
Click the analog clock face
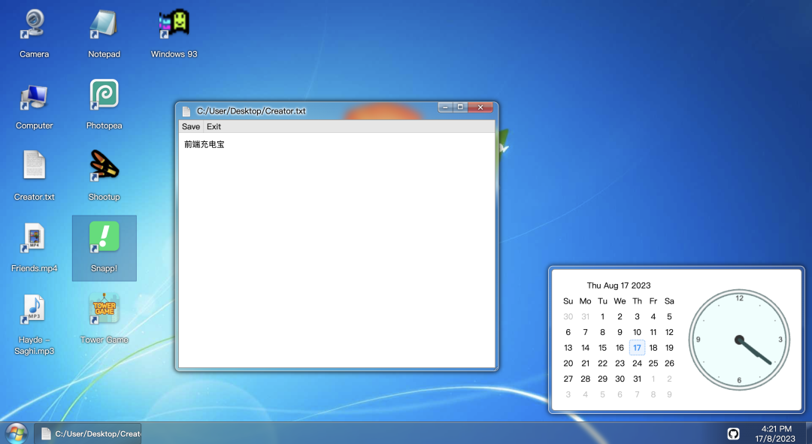pos(739,340)
